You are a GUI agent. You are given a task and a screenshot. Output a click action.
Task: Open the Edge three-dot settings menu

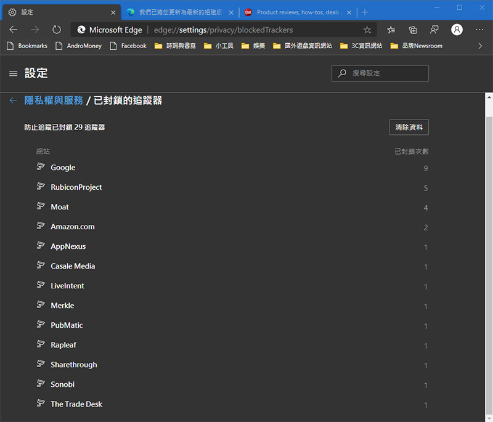[479, 30]
